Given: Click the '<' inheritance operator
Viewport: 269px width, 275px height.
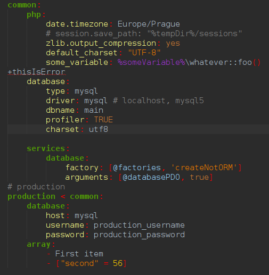Looking at the screenshot, I should (x=63, y=197).
